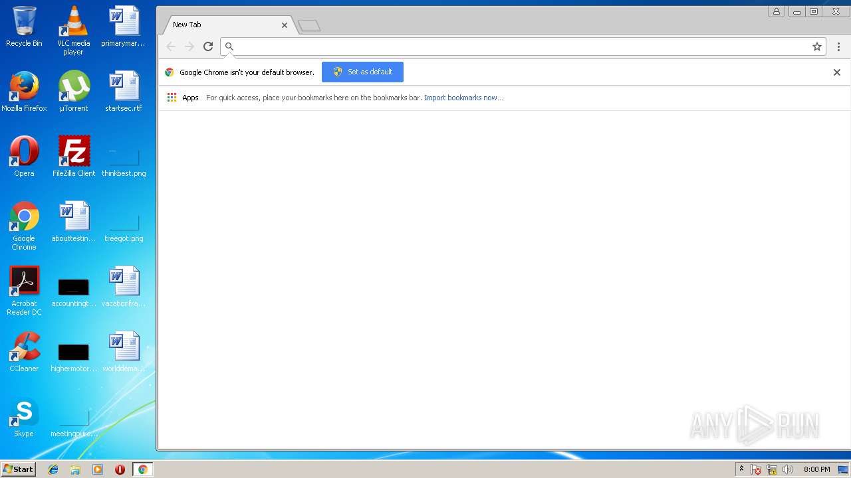Click Show desktop button in taskbar
The image size is (851, 478).
(x=844, y=469)
